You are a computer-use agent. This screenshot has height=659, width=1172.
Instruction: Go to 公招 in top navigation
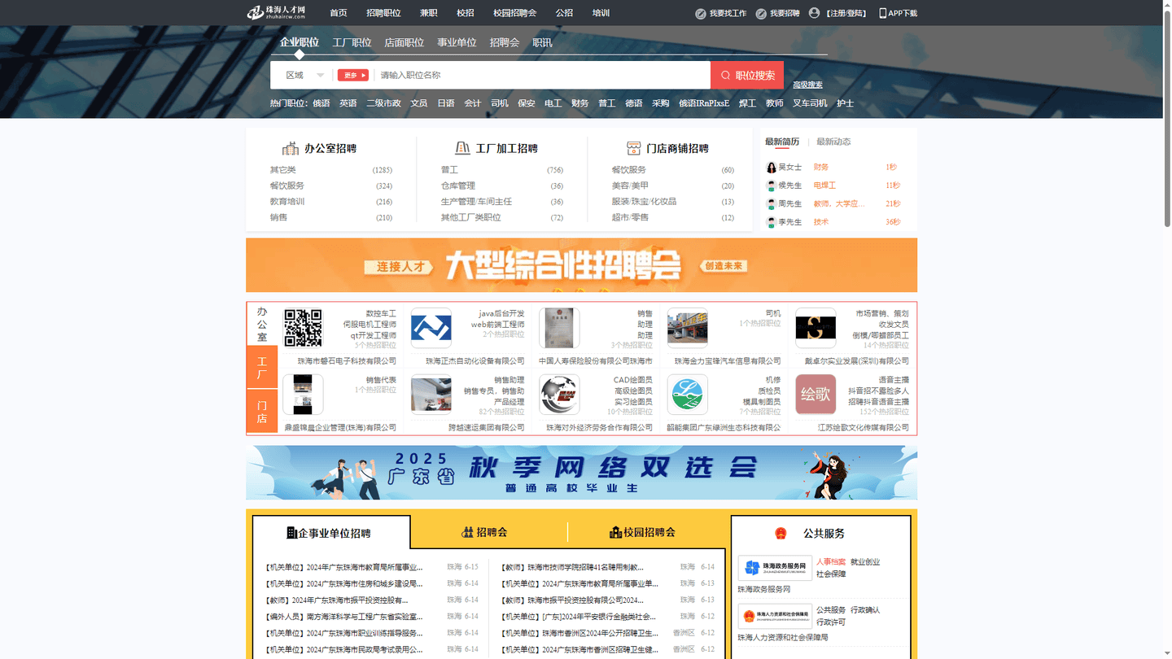click(564, 13)
